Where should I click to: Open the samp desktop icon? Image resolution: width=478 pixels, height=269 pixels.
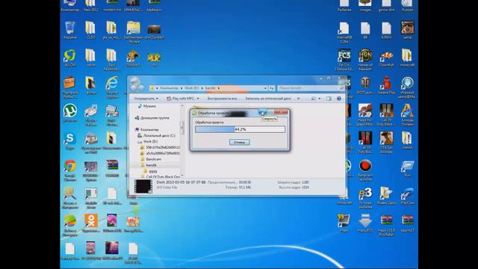pos(407,31)
